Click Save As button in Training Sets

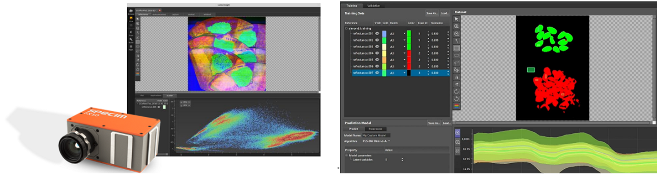click(x=431, y=13)
